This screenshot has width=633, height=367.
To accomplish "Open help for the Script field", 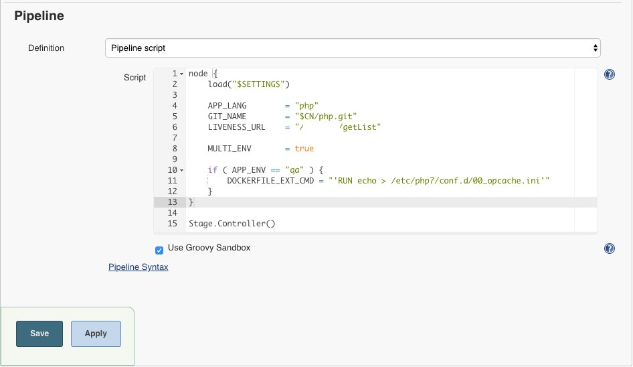I will click(x=609, y=74).
